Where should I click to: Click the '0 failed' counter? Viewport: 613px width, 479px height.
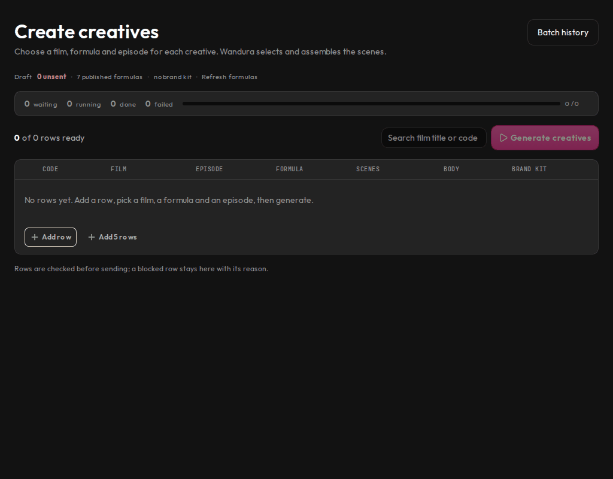pyautogui.click(x=159, y=104)
